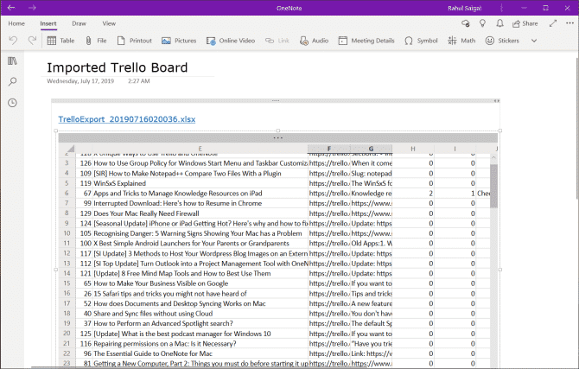579x369 pixels.
Task: Switch to the Draw tab
Action: click(x=79, y=23)
